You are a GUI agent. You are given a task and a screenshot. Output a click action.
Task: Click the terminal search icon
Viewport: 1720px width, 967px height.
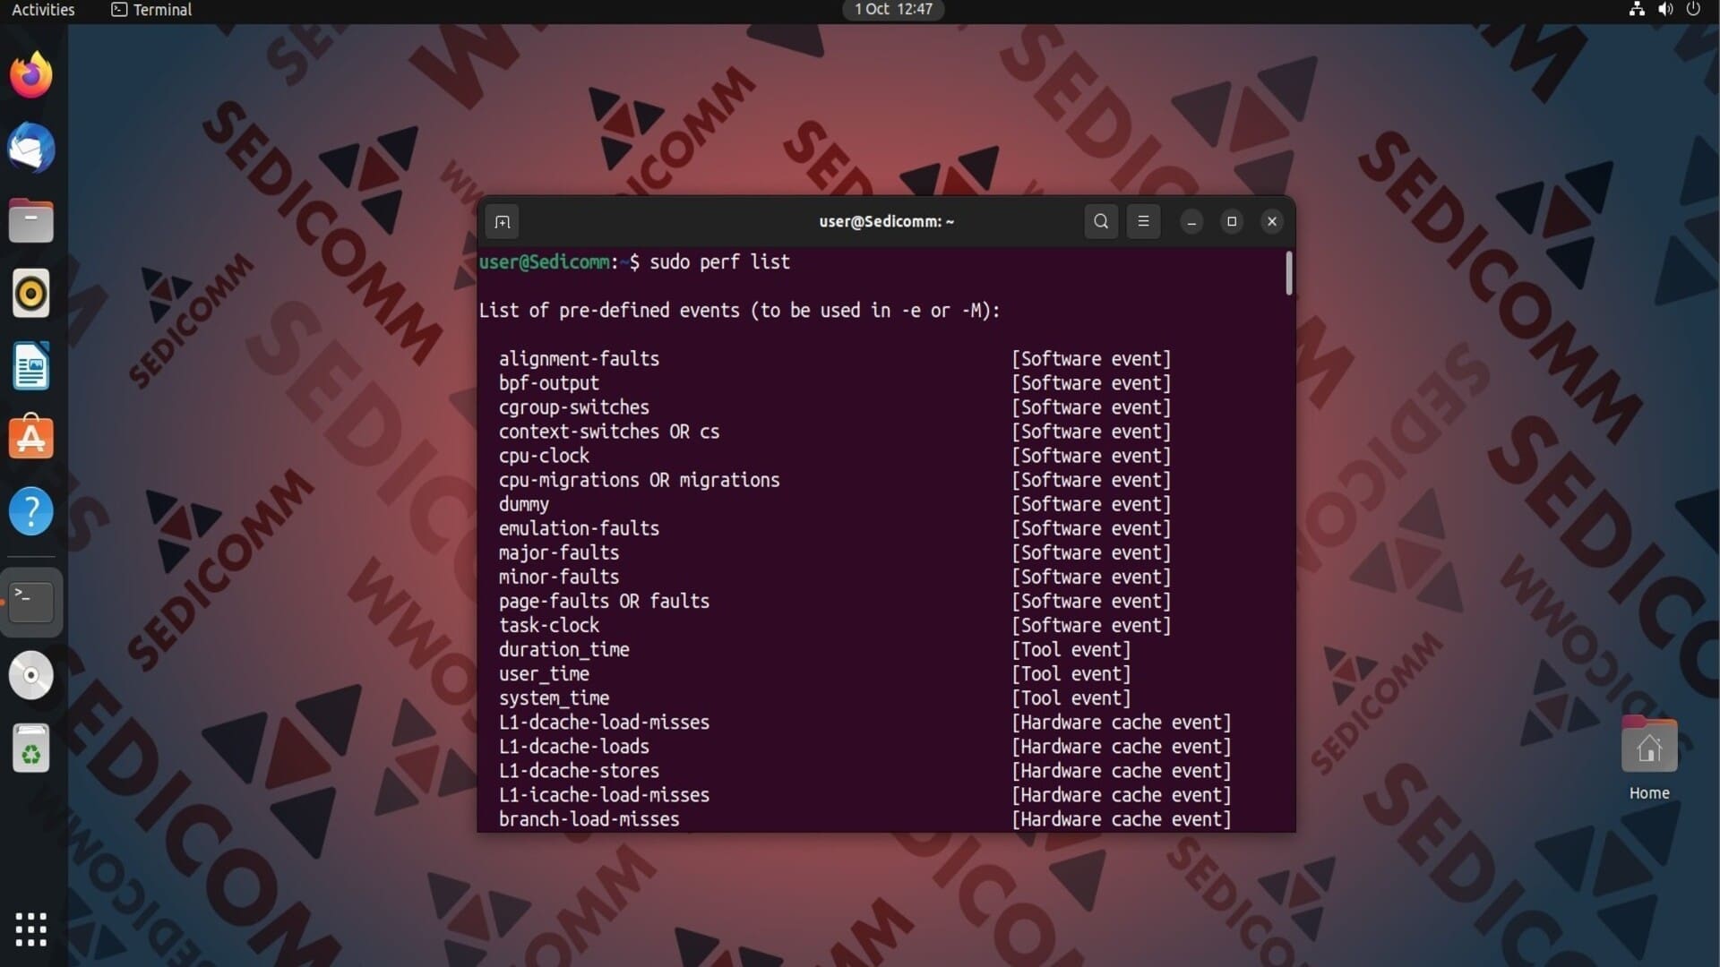coord(1101,221)
